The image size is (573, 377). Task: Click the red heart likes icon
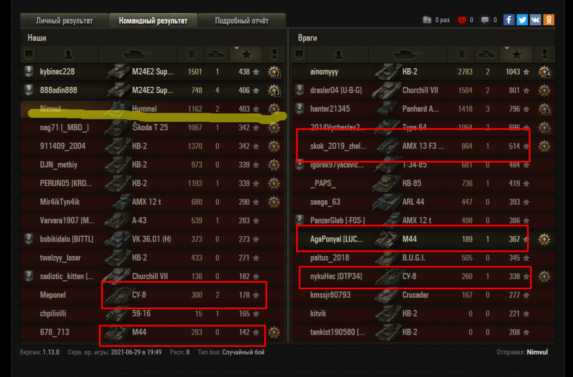pos(462,20)
